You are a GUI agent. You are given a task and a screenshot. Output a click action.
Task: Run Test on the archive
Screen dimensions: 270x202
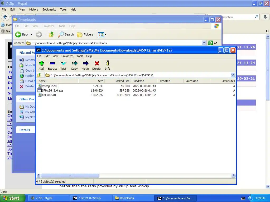[63, 65]
